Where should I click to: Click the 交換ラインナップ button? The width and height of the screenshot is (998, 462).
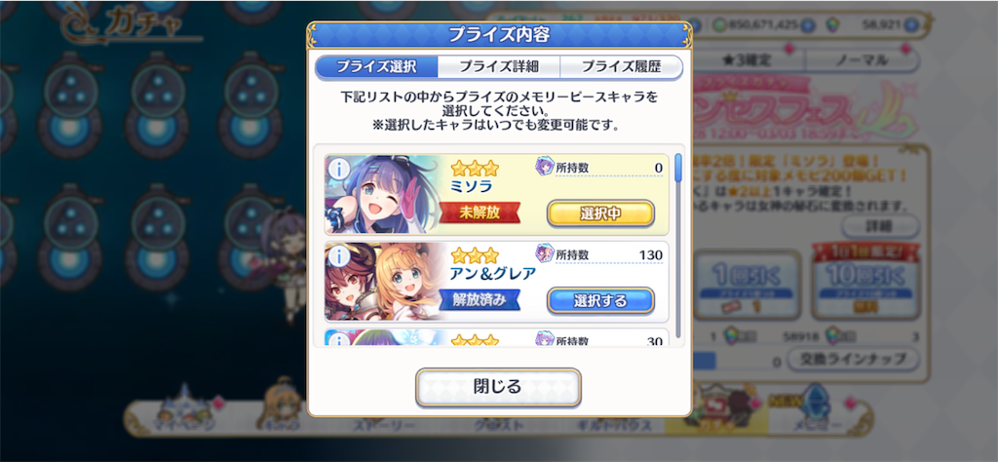[x=854, y=360]
